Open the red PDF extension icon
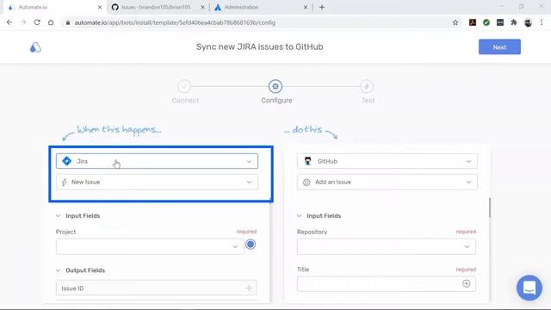 473,22
